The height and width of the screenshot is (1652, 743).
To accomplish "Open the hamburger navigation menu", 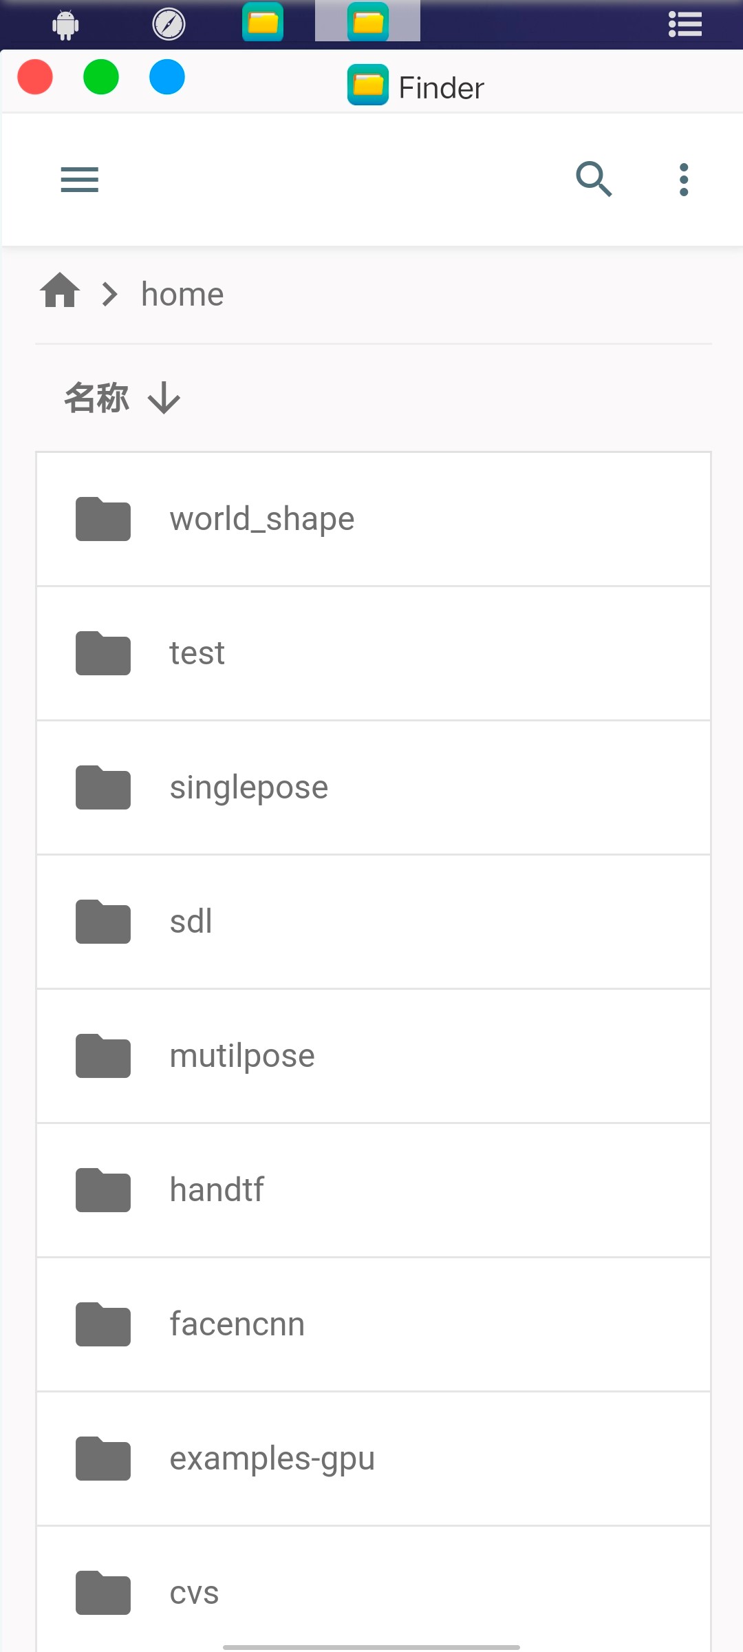I will click(x=80, y=180).
